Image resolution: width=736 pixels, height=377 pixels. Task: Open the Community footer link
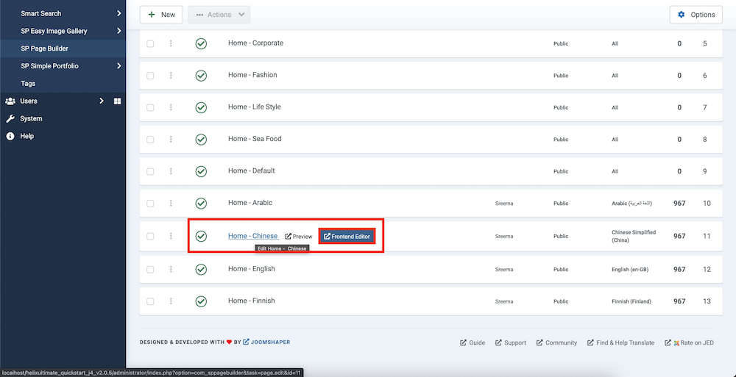pos(556,342)
